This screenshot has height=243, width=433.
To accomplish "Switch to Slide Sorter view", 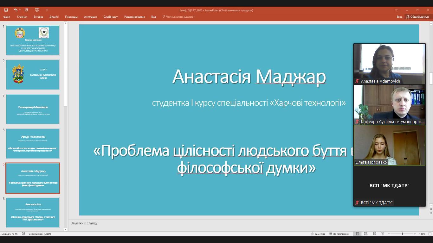I will (366, 234).
